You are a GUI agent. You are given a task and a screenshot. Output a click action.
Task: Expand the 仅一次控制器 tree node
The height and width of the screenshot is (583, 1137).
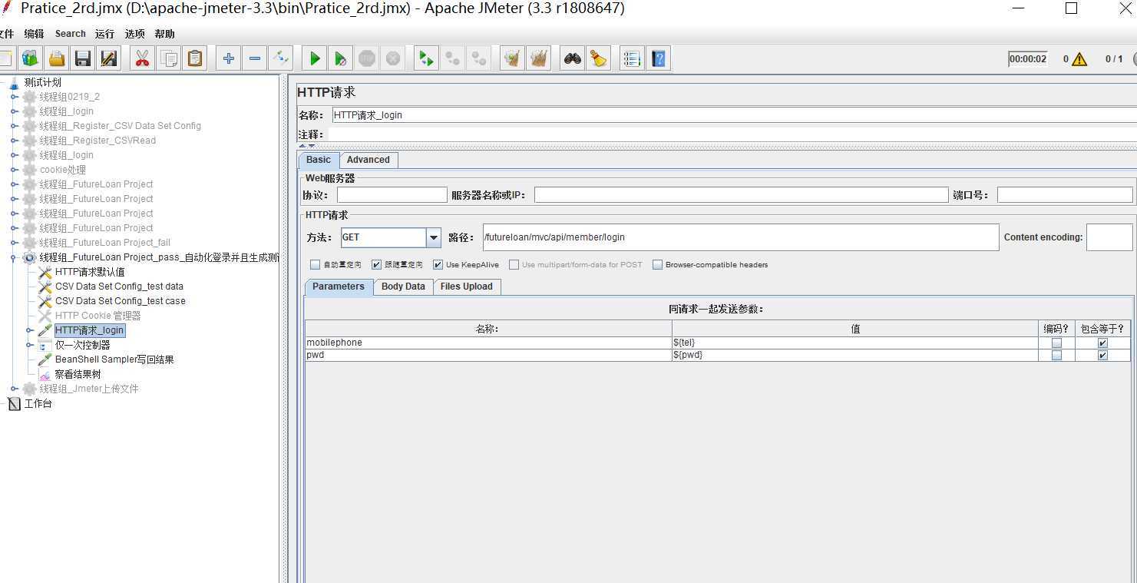pyautogui.click(x=30, y=345)
